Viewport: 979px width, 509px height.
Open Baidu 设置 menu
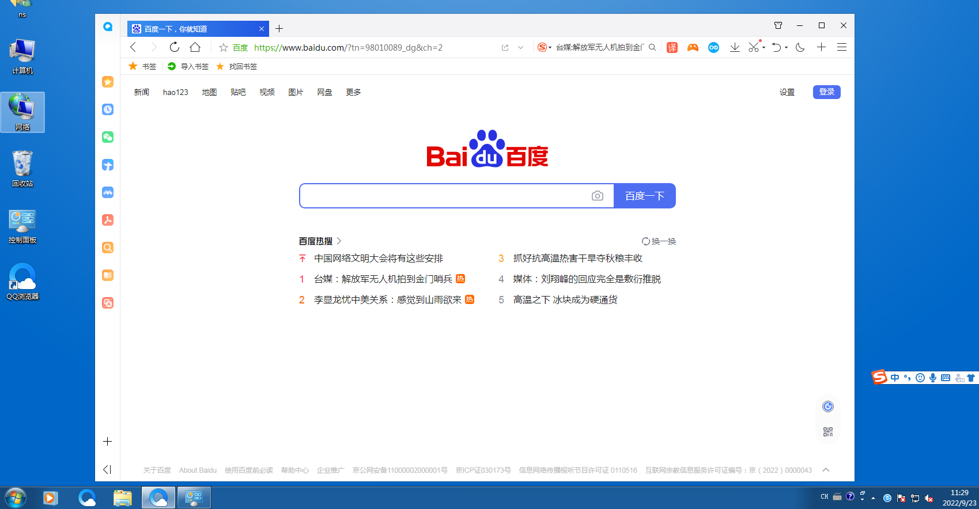coord(787,92)
